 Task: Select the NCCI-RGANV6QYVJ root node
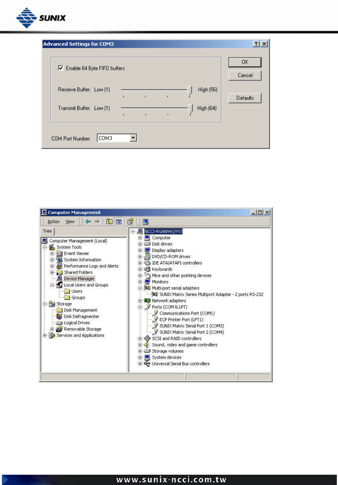click(x=163, y=231)
